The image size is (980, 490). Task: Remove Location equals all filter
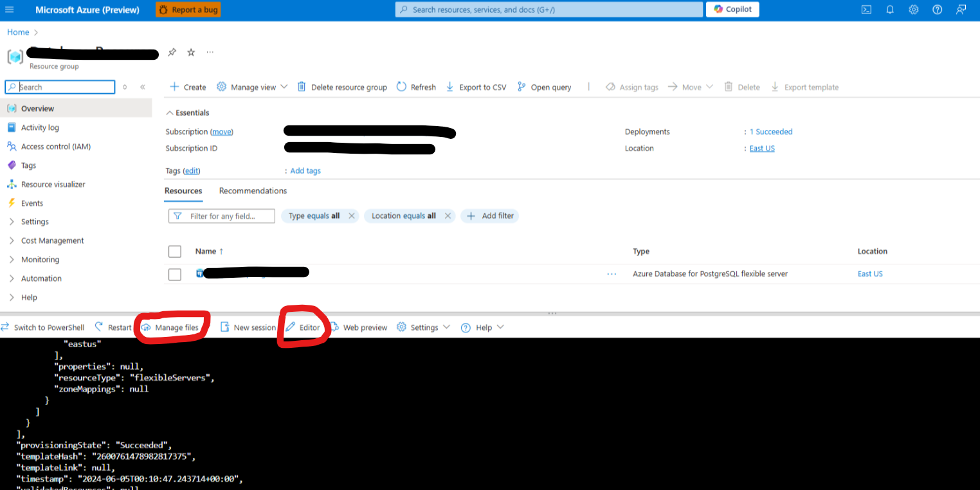tap(448, 216)
